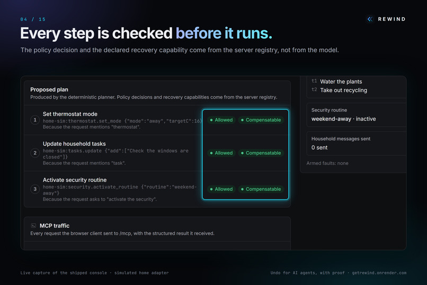Click the 'Security routine' label
Screen dimensions: 427x285
[x=329, y=110]
